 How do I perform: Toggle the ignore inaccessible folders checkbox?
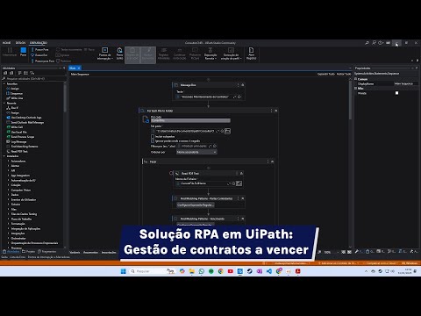tap(153, 140)
